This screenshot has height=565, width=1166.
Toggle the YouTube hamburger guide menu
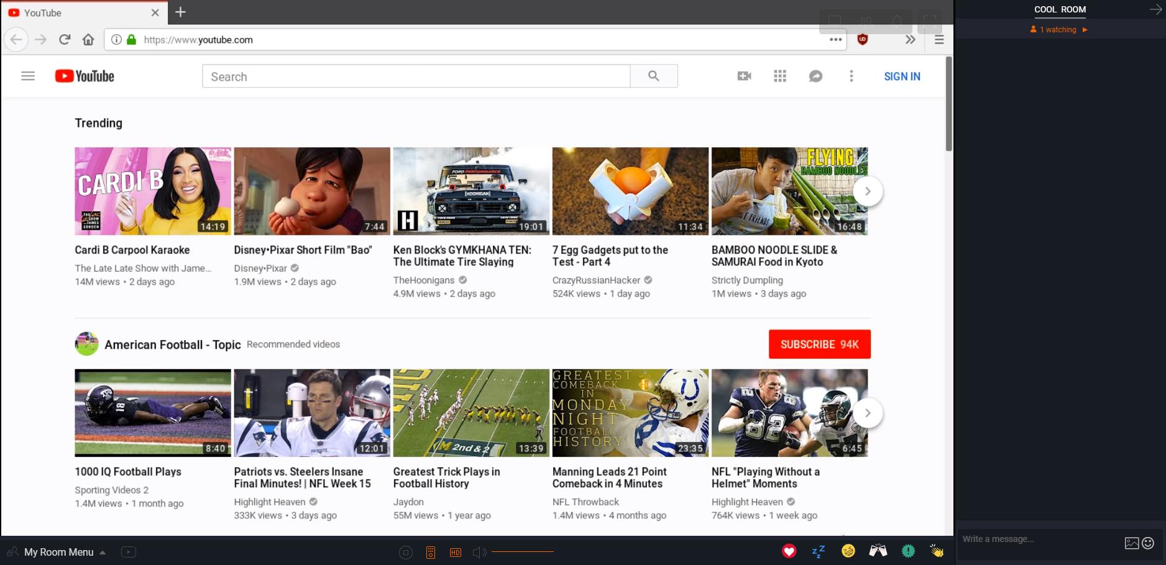[x=28, y=76]
